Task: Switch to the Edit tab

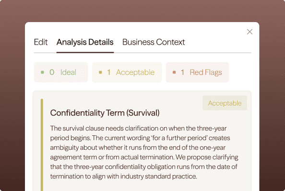Action: coord(41,42)
